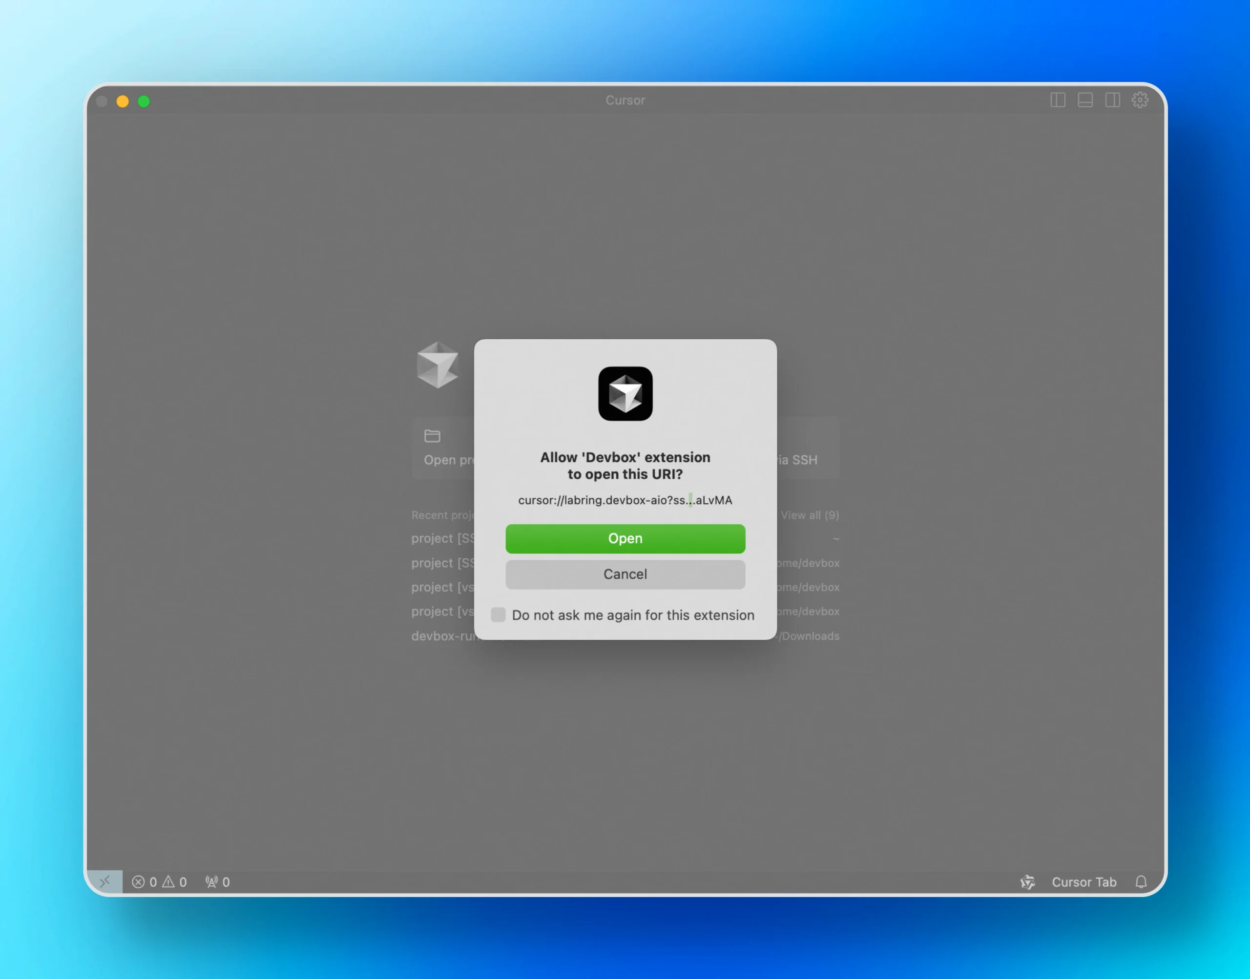Toggle the bottom panel layout icon
The height and width of the screenshot is (979, 1250).
(x=1085, y=101)
